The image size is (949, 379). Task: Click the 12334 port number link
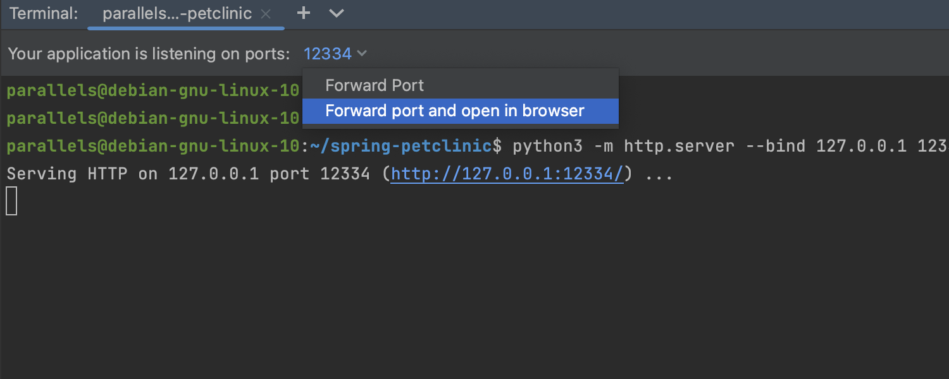[x=327, y=54]
